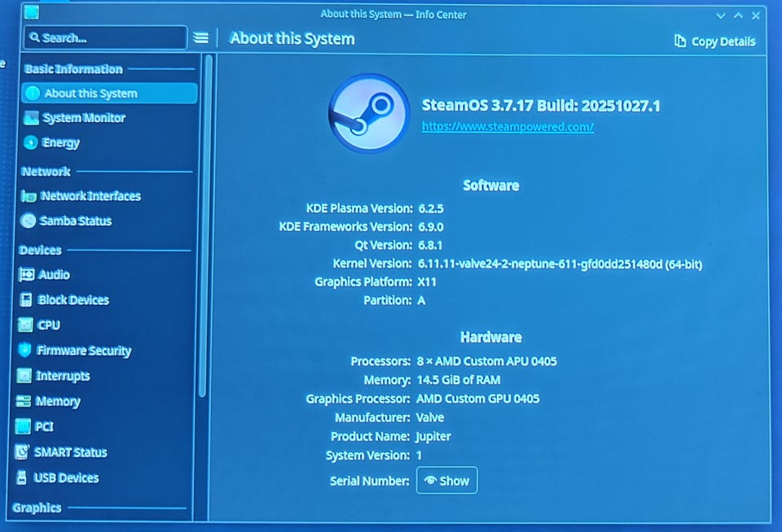
Task: Select the SMART Status icon
Action: click(22, 451)
